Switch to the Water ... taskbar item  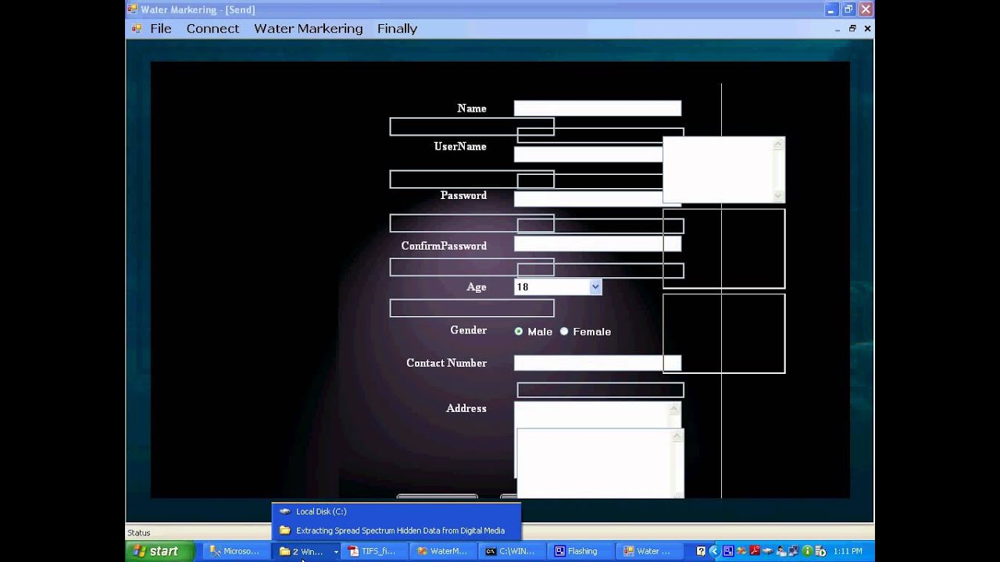coord(648,551)
